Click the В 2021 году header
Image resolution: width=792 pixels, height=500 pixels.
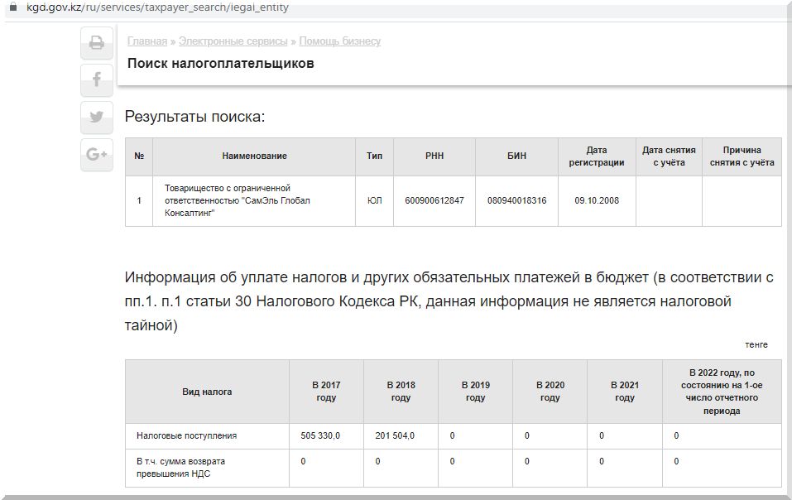[625, 392]
